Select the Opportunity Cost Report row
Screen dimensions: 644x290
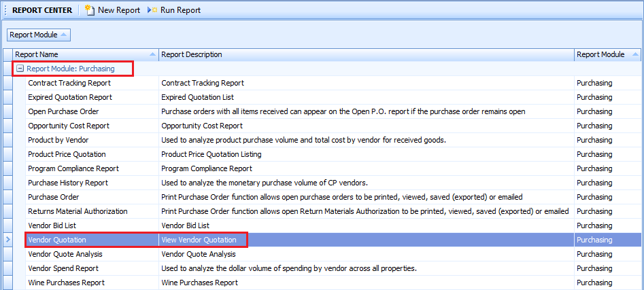(x=69, y=126)
